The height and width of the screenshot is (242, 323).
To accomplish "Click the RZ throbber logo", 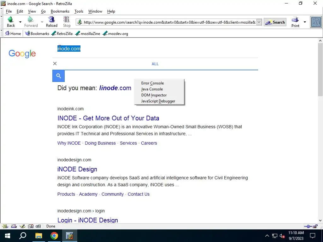I will tap(316, 22).
